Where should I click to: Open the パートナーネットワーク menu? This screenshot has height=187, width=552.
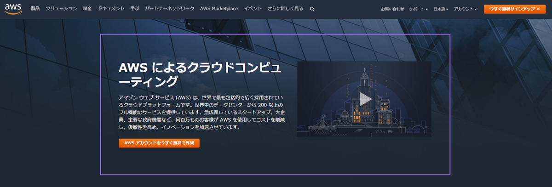pos(170,9)
